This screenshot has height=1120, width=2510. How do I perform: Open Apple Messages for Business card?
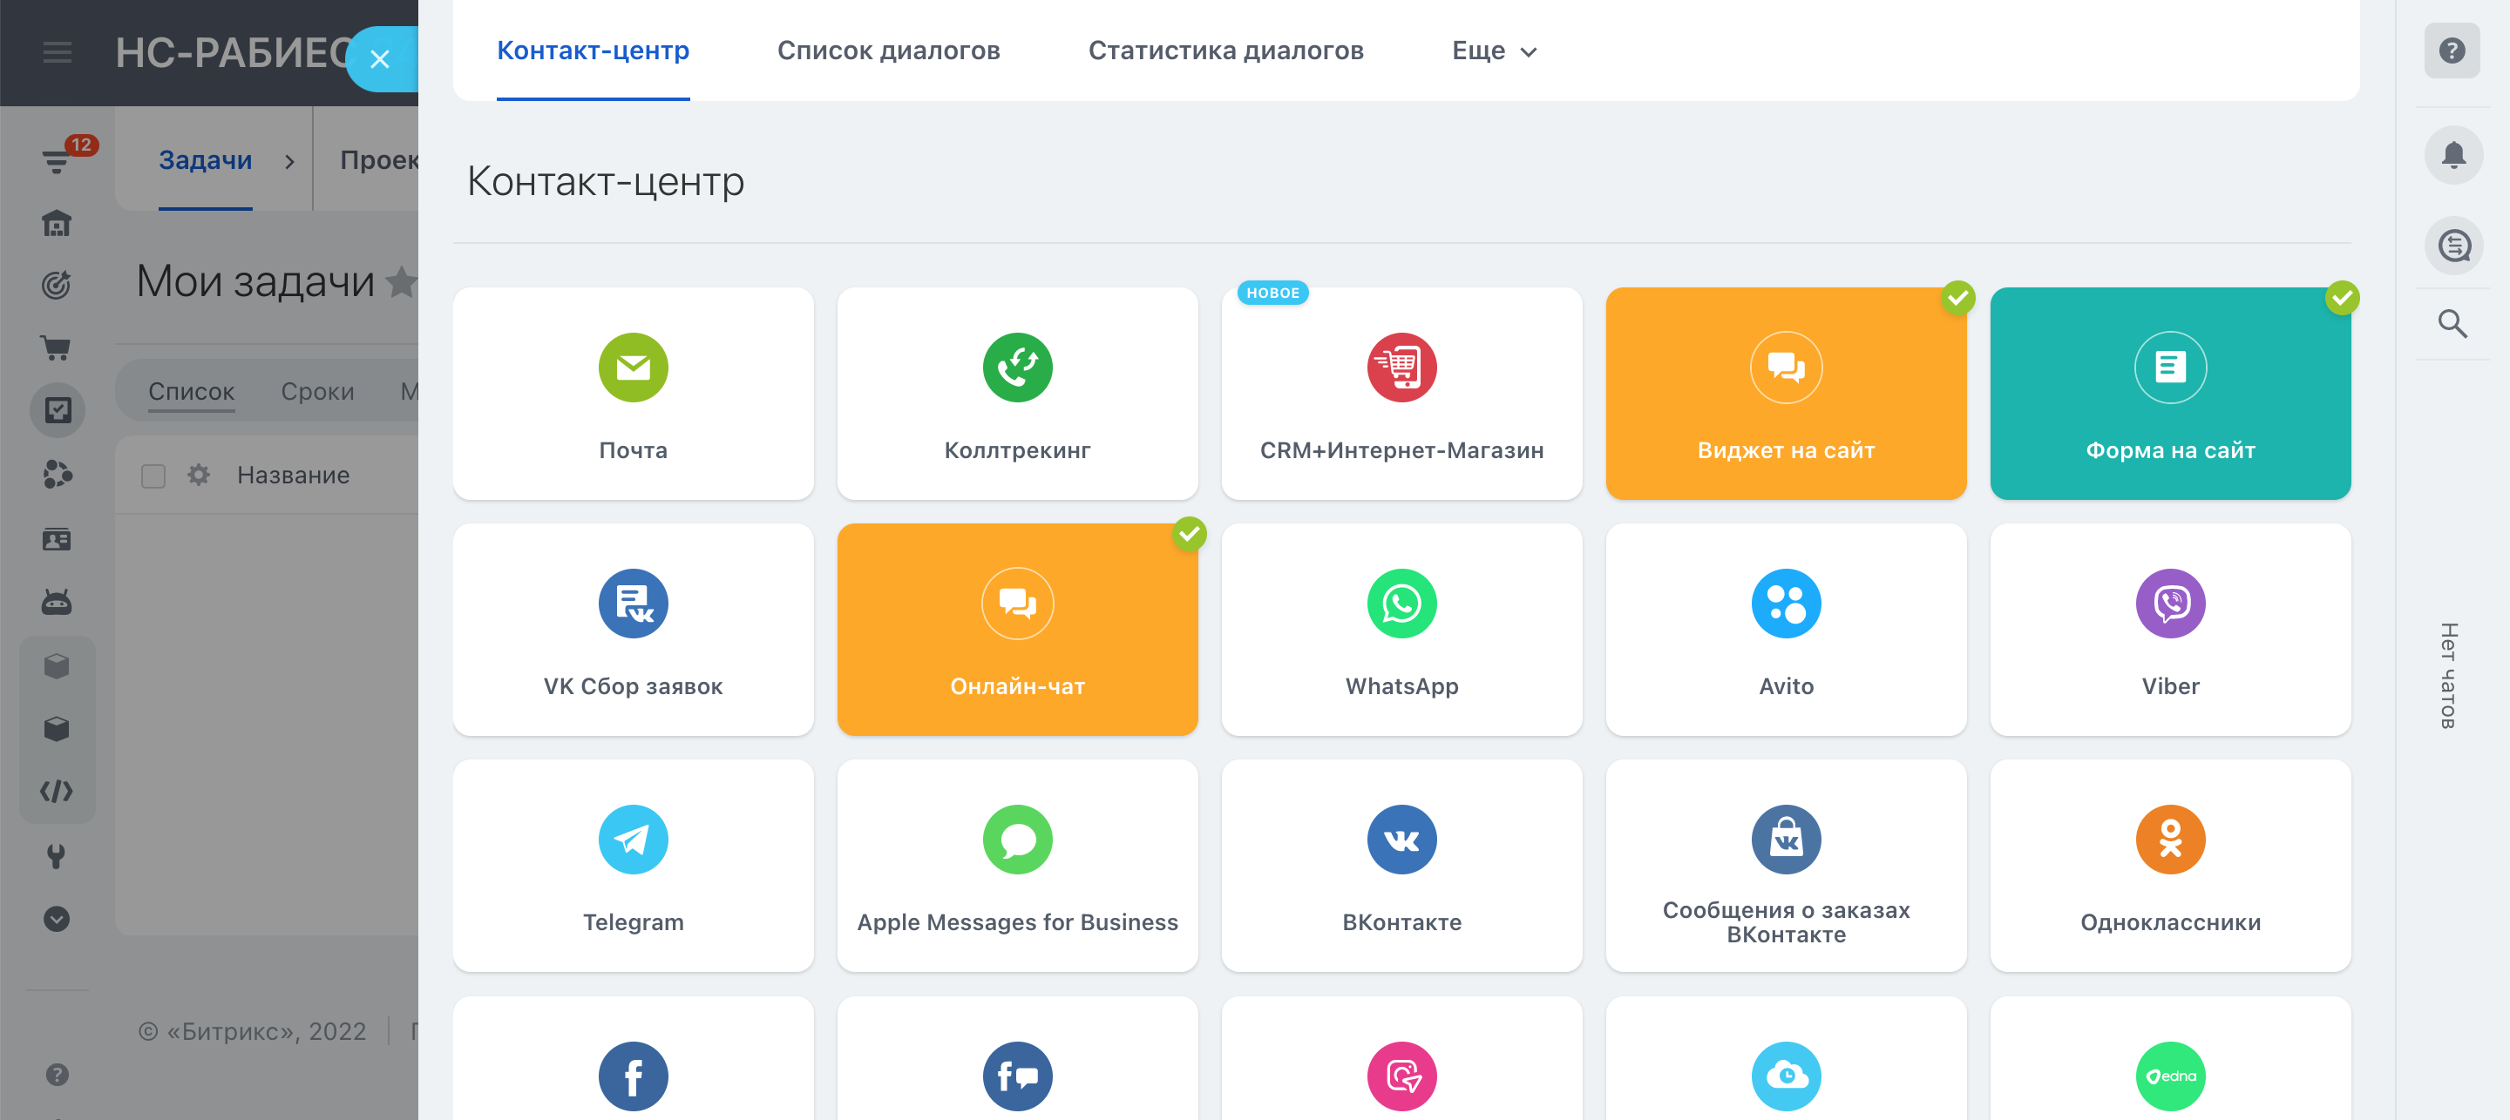pyautogui.click(x=1017, y=865)
